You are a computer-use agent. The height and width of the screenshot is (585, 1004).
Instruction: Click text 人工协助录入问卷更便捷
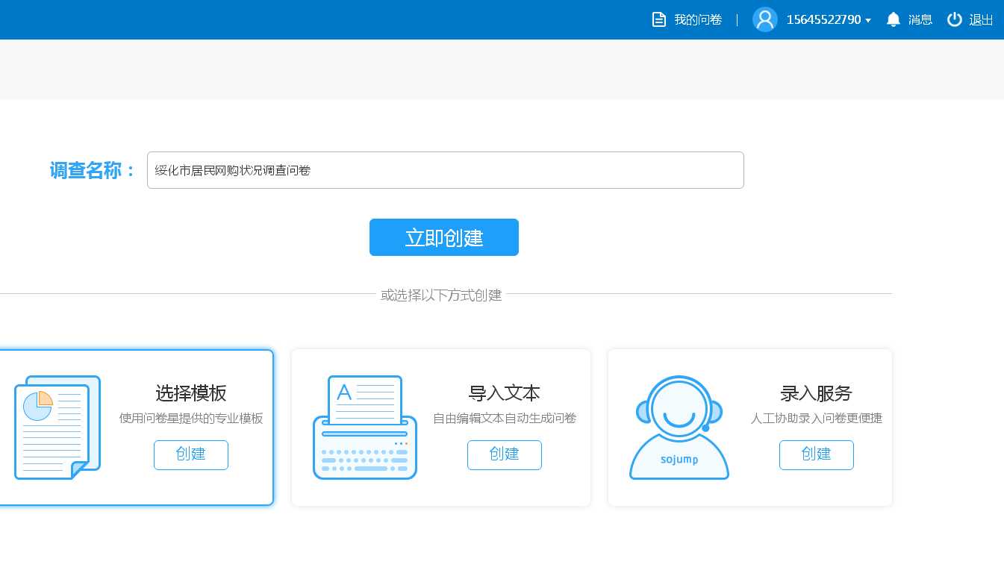pos(817,419)
